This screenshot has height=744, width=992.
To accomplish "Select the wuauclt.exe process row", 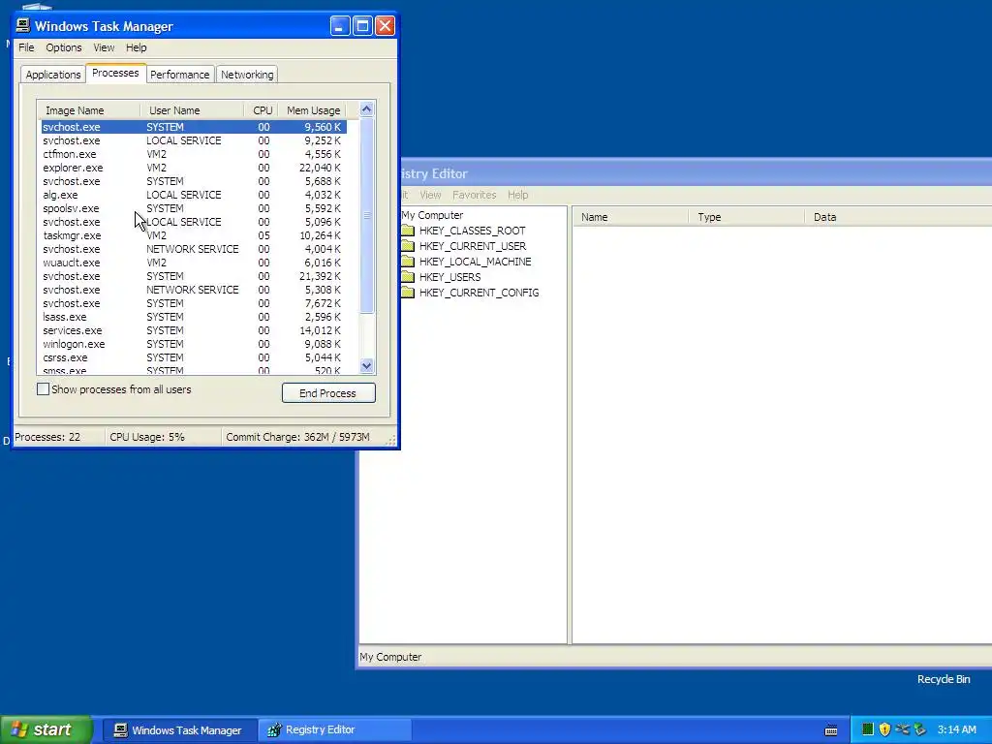I will pos(194,263).
